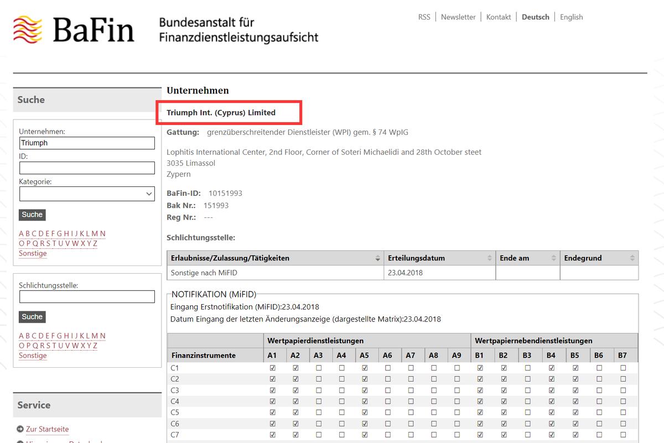Click into the Unternehmen search field
Screen dimensions: 664x443
pos(87,143)
